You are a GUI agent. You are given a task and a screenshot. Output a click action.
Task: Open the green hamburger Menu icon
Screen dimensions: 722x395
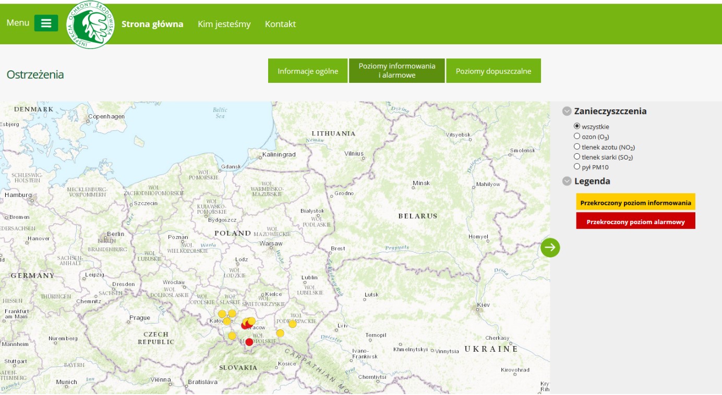pos(46,23)
